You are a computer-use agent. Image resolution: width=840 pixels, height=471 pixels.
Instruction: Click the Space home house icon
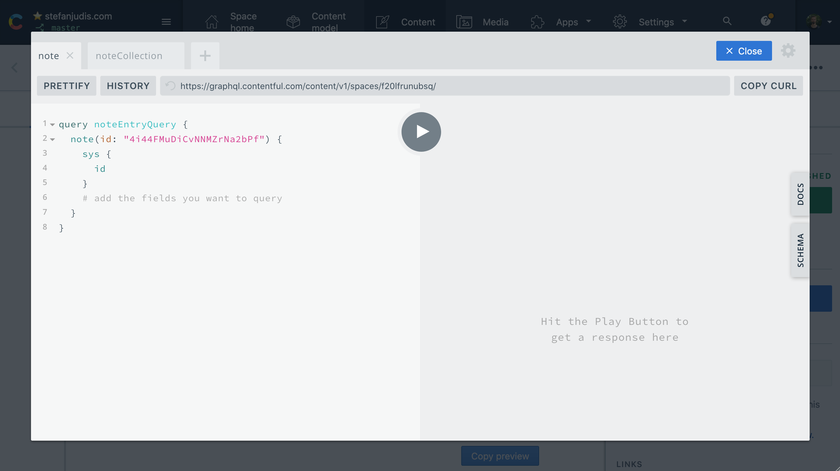point(211,22)
